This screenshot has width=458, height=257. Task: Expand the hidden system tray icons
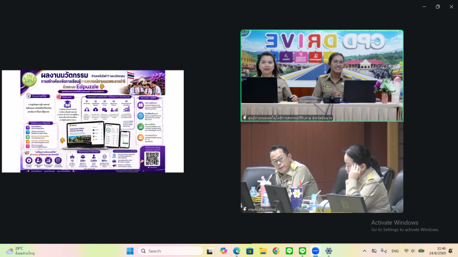point(365,251)
